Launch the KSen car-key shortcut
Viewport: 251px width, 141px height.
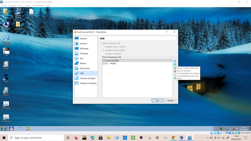click(6, 78)
